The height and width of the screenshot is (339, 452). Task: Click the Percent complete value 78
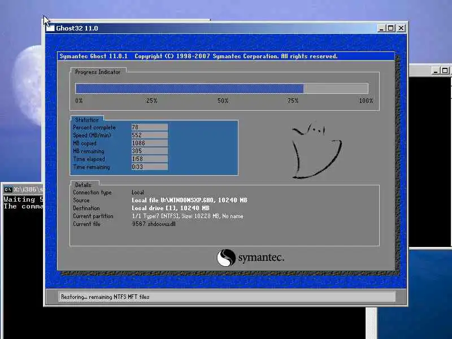click(150, 127)
